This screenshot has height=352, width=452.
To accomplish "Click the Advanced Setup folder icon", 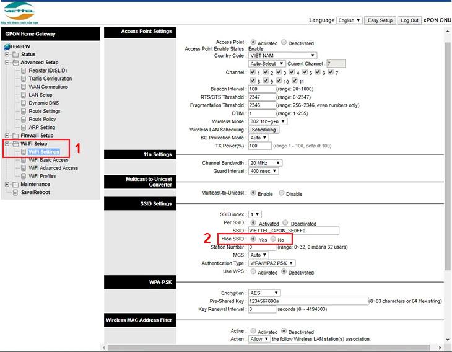I will coord(15,63).
